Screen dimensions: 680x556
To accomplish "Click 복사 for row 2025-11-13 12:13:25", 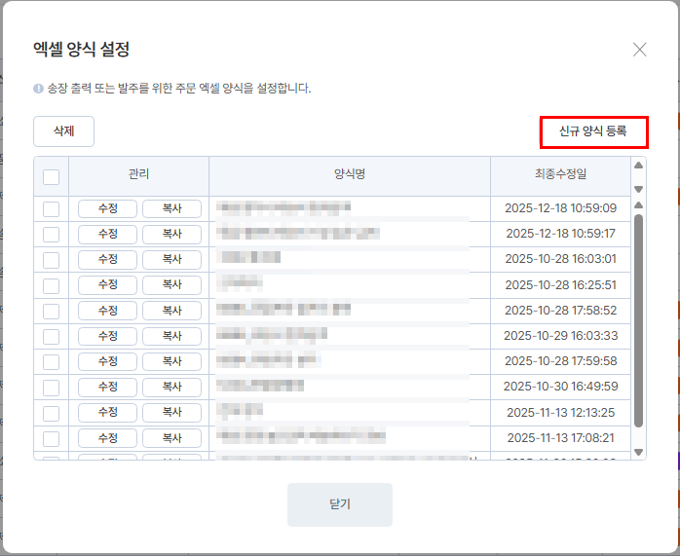I will [x=172, y=412].
